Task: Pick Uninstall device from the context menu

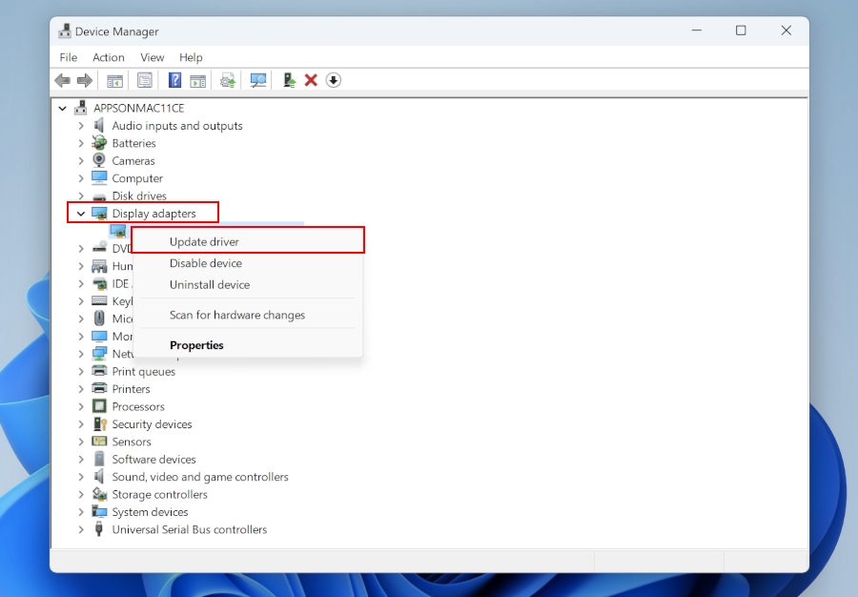Action: (210, 285)
